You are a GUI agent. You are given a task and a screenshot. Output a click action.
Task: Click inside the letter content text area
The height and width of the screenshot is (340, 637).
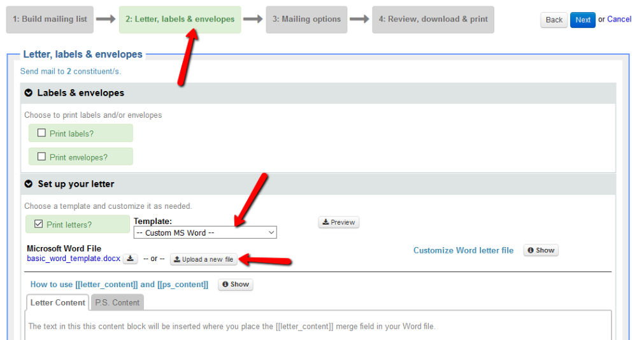(x=318, y=326)
